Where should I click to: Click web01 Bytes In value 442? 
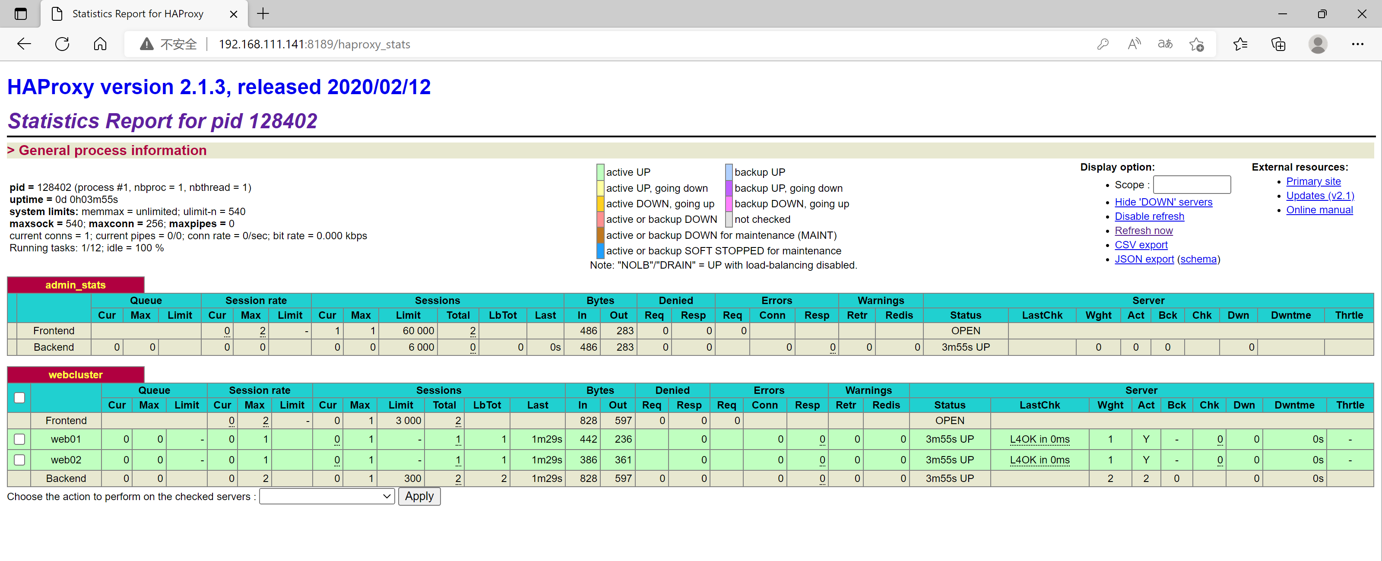pos(588,439)
